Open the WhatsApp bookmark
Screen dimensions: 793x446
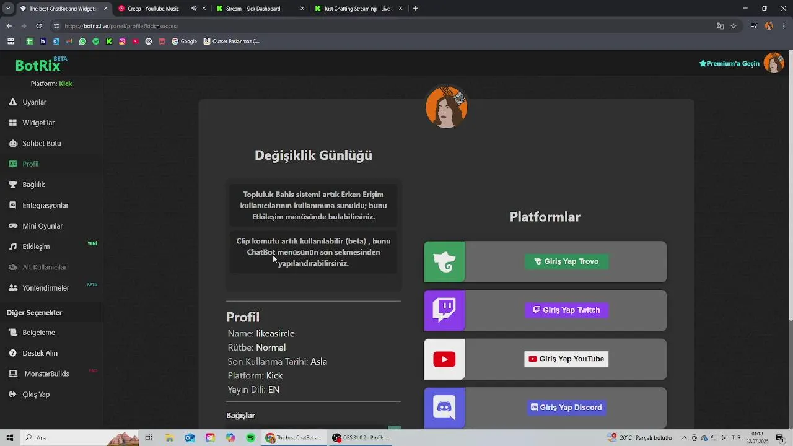coord(82,42)
